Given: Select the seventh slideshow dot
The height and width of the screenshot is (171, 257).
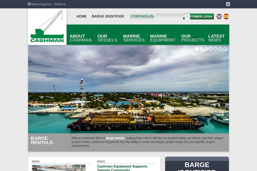Looking at the screenshot, I should click(225, 49).
